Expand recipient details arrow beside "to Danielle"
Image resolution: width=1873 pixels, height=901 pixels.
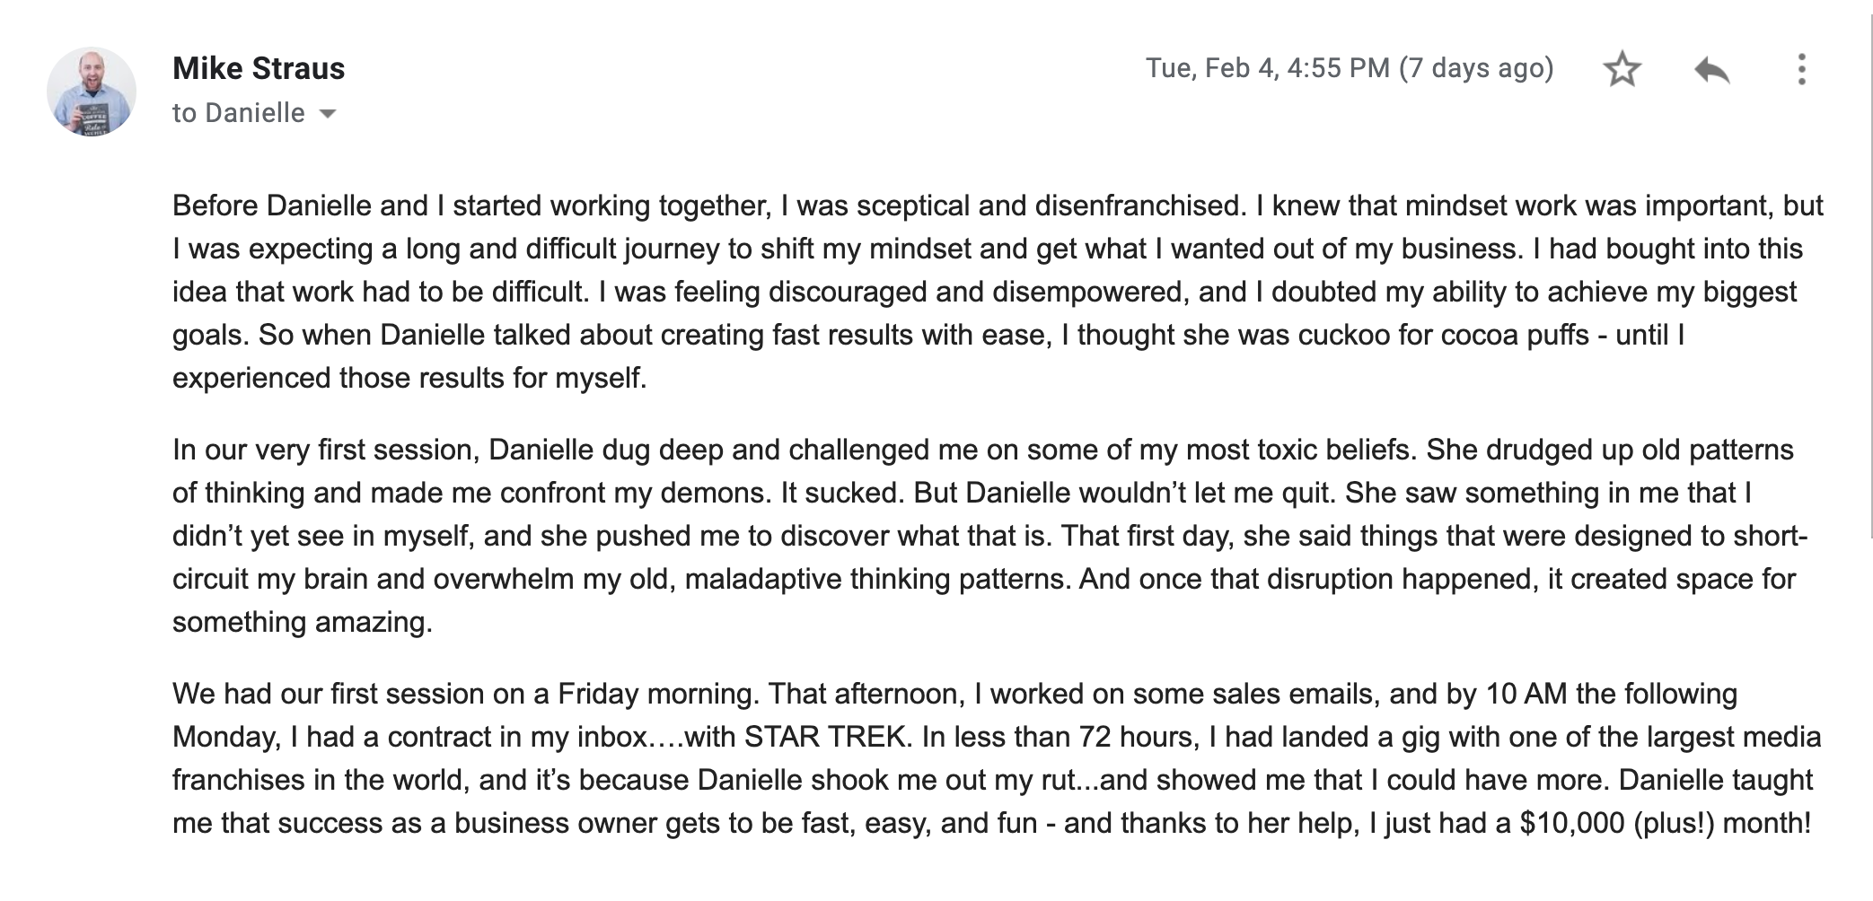[328, 114]
